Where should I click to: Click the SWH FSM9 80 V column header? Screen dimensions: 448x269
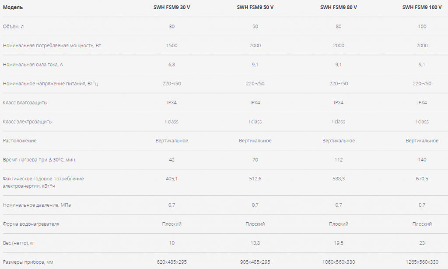coord(339,7)
